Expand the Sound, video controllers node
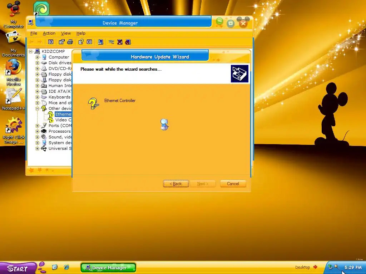Screen dimensions: 366x274 coord(37,137)
